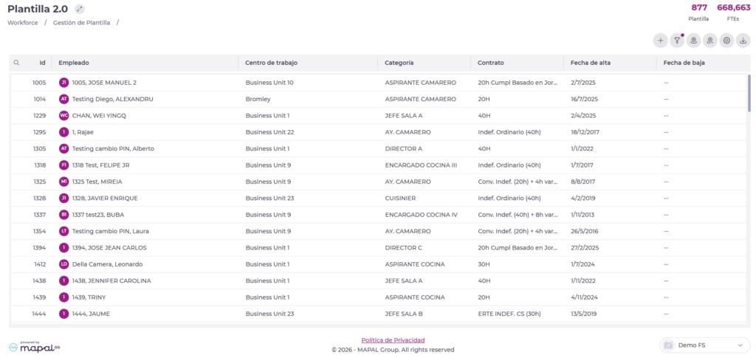Click the plus button to add an employee

click(660, 41)
